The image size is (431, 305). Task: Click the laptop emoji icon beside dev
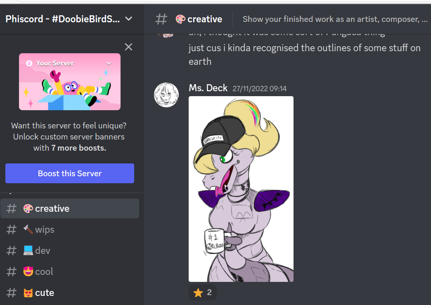click(x=28, y=251)
